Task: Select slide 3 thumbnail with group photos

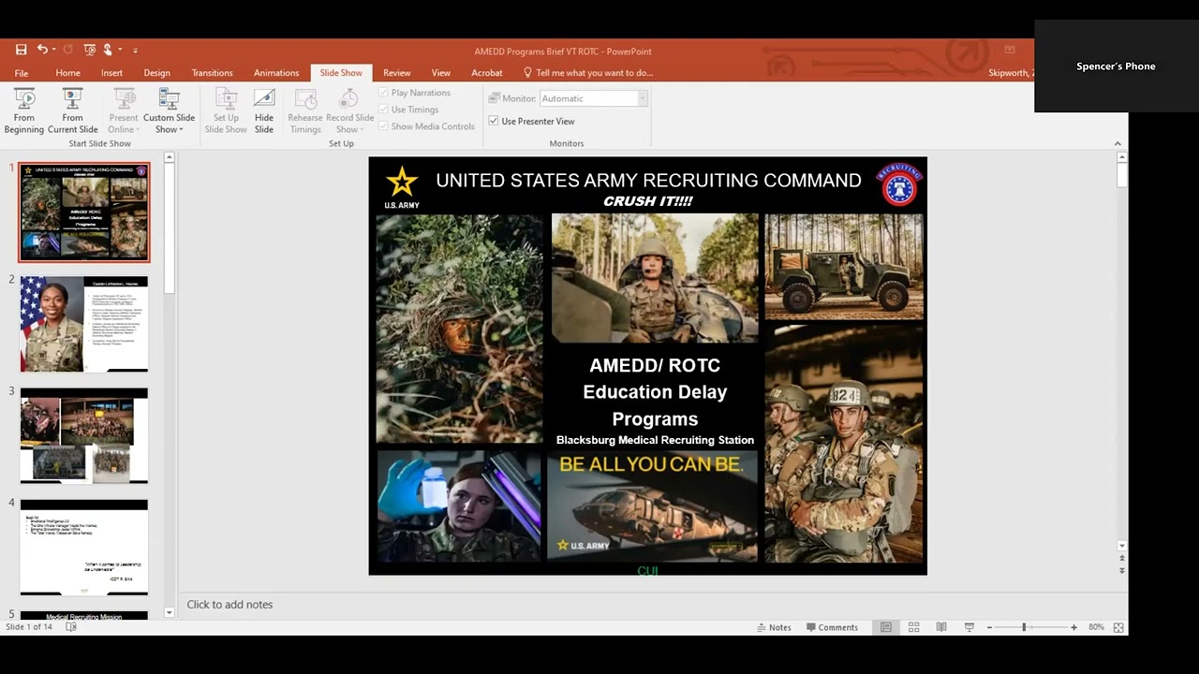Action: click(x=84, y=435)
